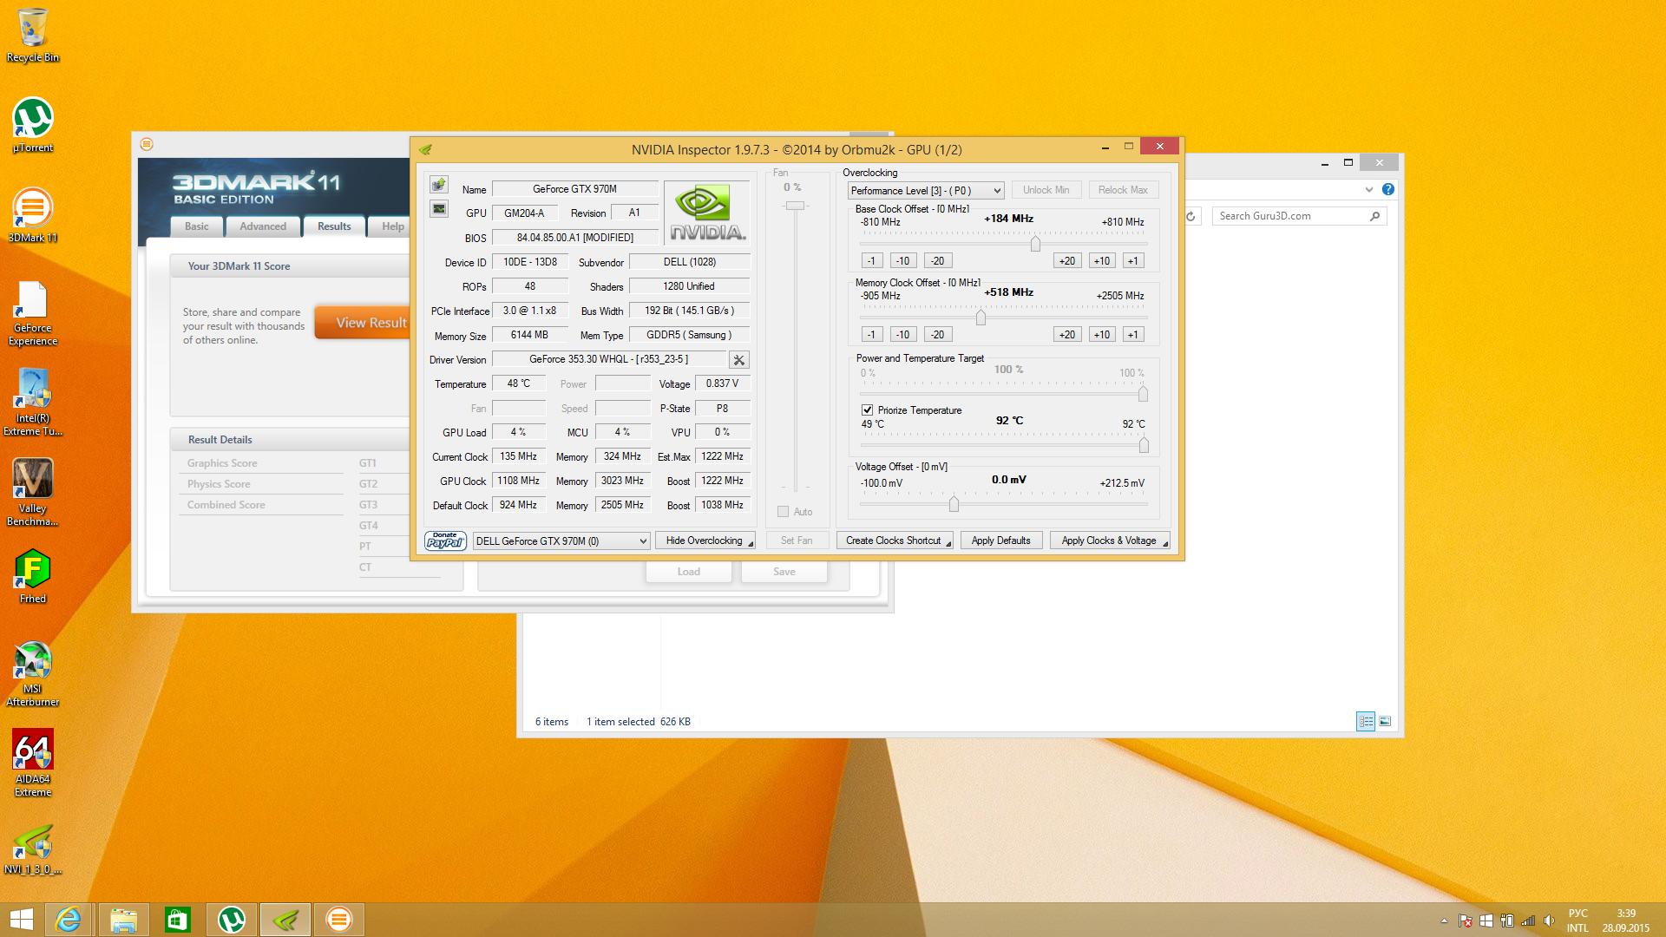Select the Driver Version field
Screen dimensions: 1666x937
pos(608,359)
